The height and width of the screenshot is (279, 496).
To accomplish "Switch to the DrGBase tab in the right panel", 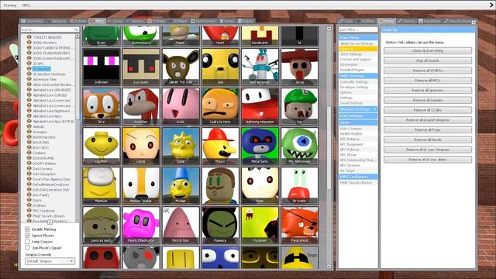I will [366, 21].
